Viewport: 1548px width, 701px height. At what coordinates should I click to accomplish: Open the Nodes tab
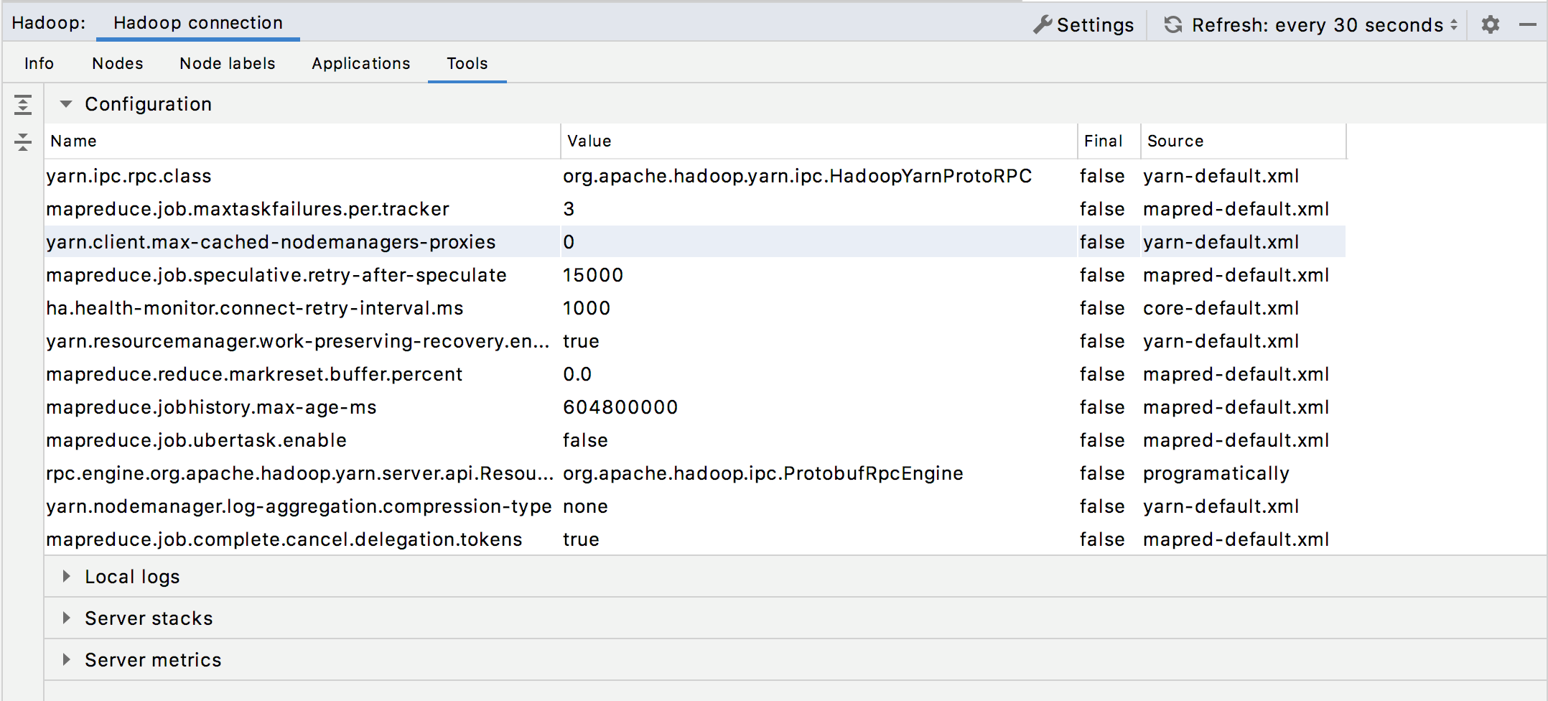tap(117, 63)
